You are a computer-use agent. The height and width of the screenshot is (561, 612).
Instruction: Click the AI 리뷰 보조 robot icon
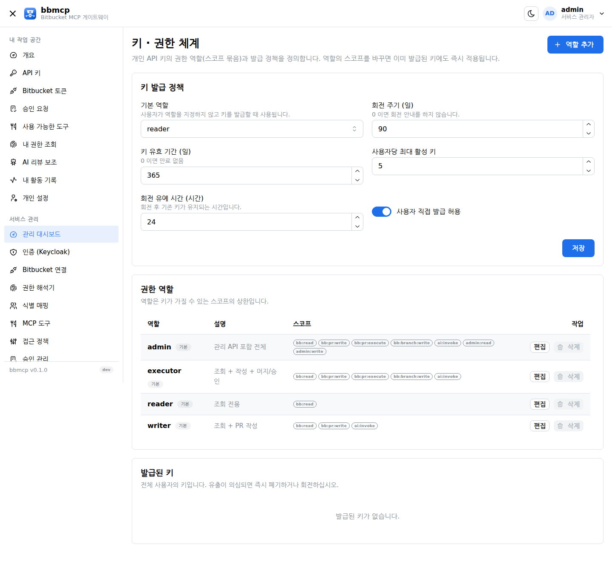point(14,162)
